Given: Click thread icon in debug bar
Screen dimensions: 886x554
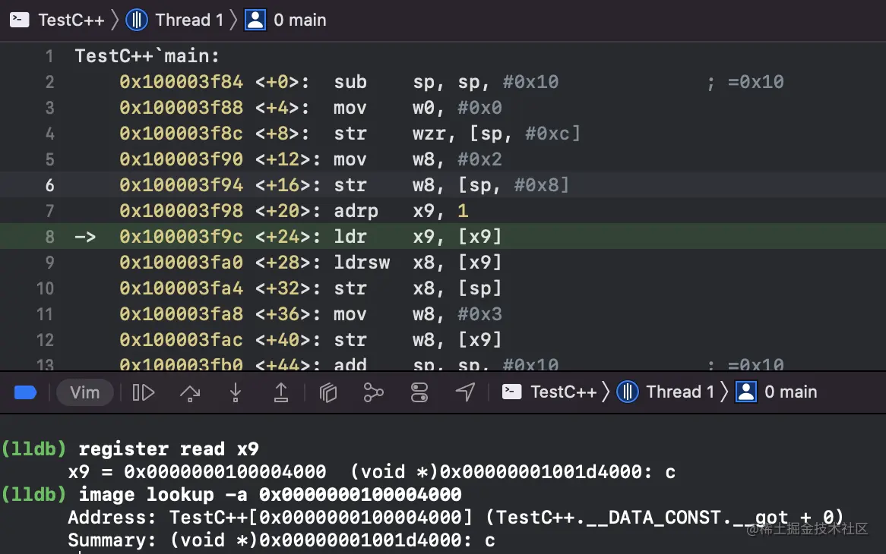Looking at the screenshot, I should point(627,392).
